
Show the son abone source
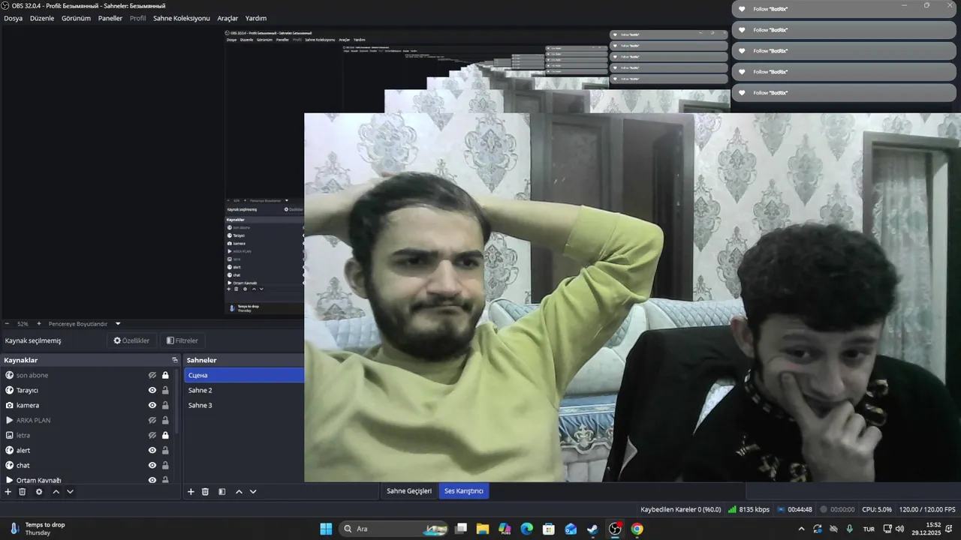coord(152,375)
